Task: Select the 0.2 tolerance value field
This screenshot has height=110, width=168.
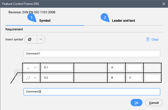Action: 57,78
